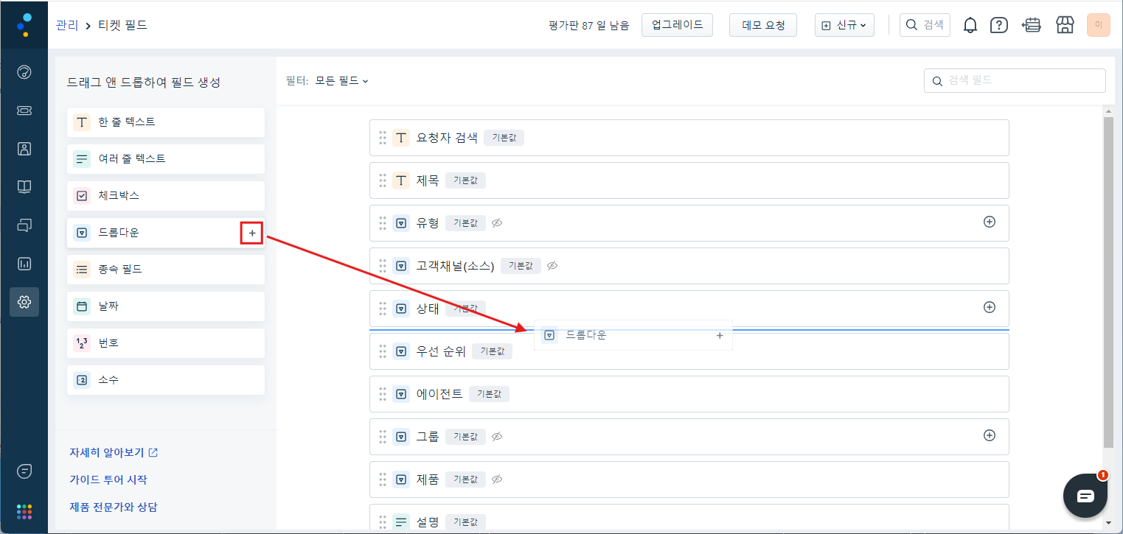Toggle the hidden-eye icon on 유형 row
The height and width of the screenshot is (534, 1123).
[497, 223]
